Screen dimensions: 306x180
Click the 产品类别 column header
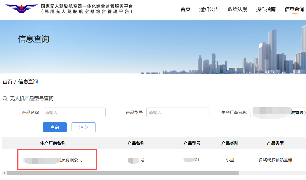click(x=230, y=143)
